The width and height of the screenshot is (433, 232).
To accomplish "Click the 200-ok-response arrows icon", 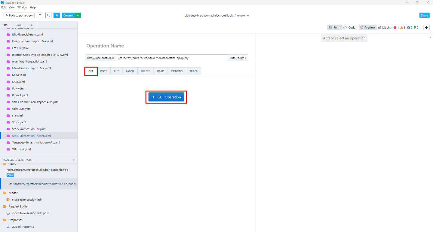I will coord(8,227).
